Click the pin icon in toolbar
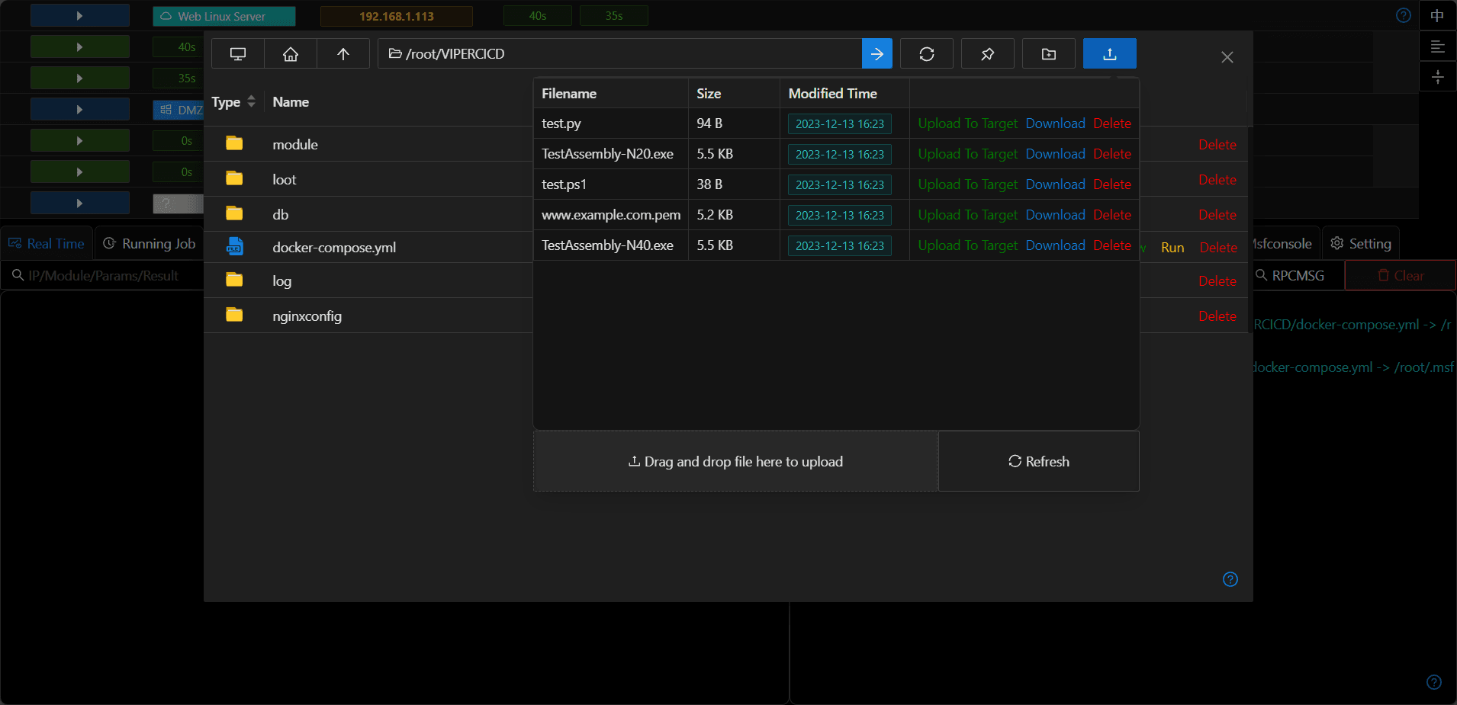1457x705 pixels. (988, 54)
